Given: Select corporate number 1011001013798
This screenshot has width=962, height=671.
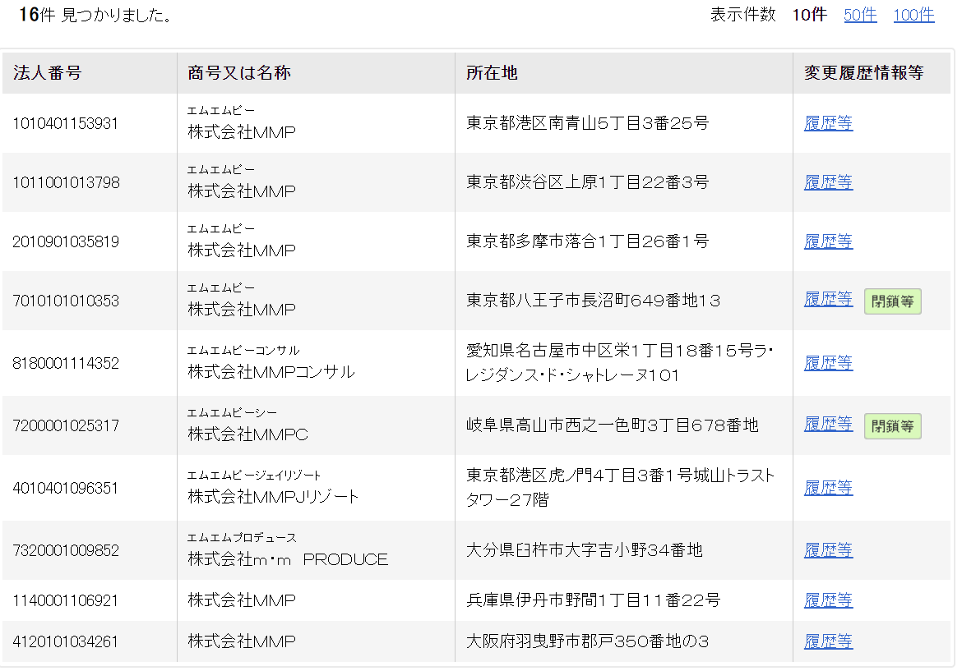Looking at the screenshot, I should tap(67, 182).
